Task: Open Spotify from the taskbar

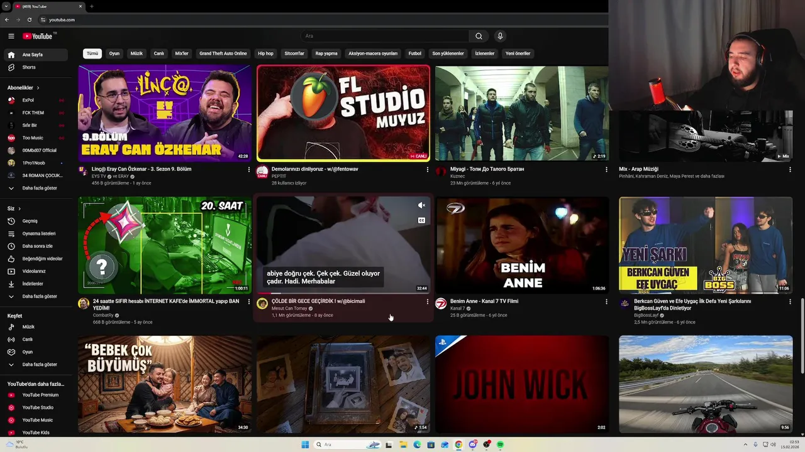Action: coord(500,444)
